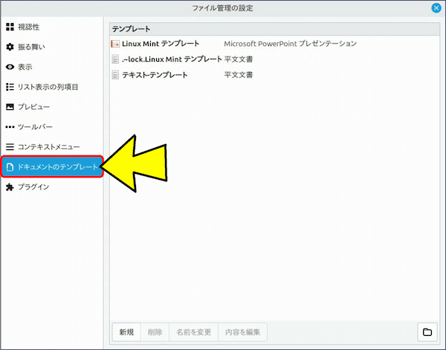Image resolution: width=446 pixels, height=350 pixels.
Task: Open the コンテキストメニュー page
Action: pyautogui.click(x=51, y=146)
